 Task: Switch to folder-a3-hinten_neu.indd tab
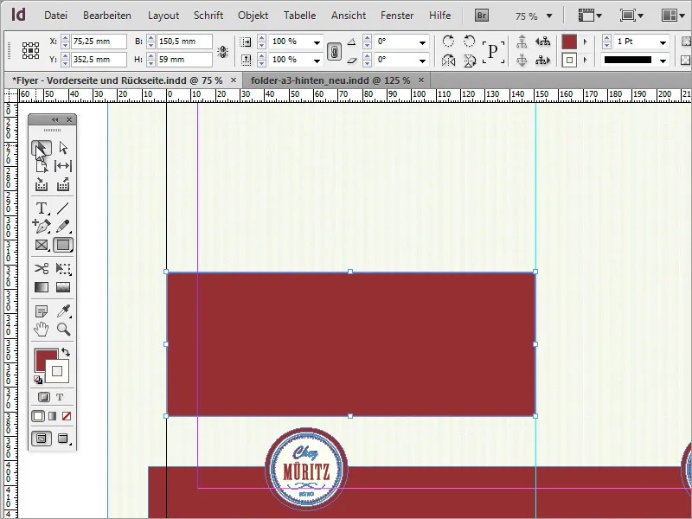(330, 80)
